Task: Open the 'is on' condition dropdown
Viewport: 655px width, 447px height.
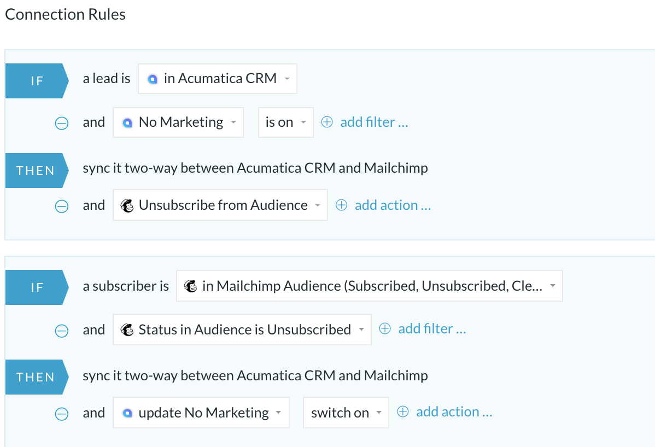Action: (x=286, y=122)
